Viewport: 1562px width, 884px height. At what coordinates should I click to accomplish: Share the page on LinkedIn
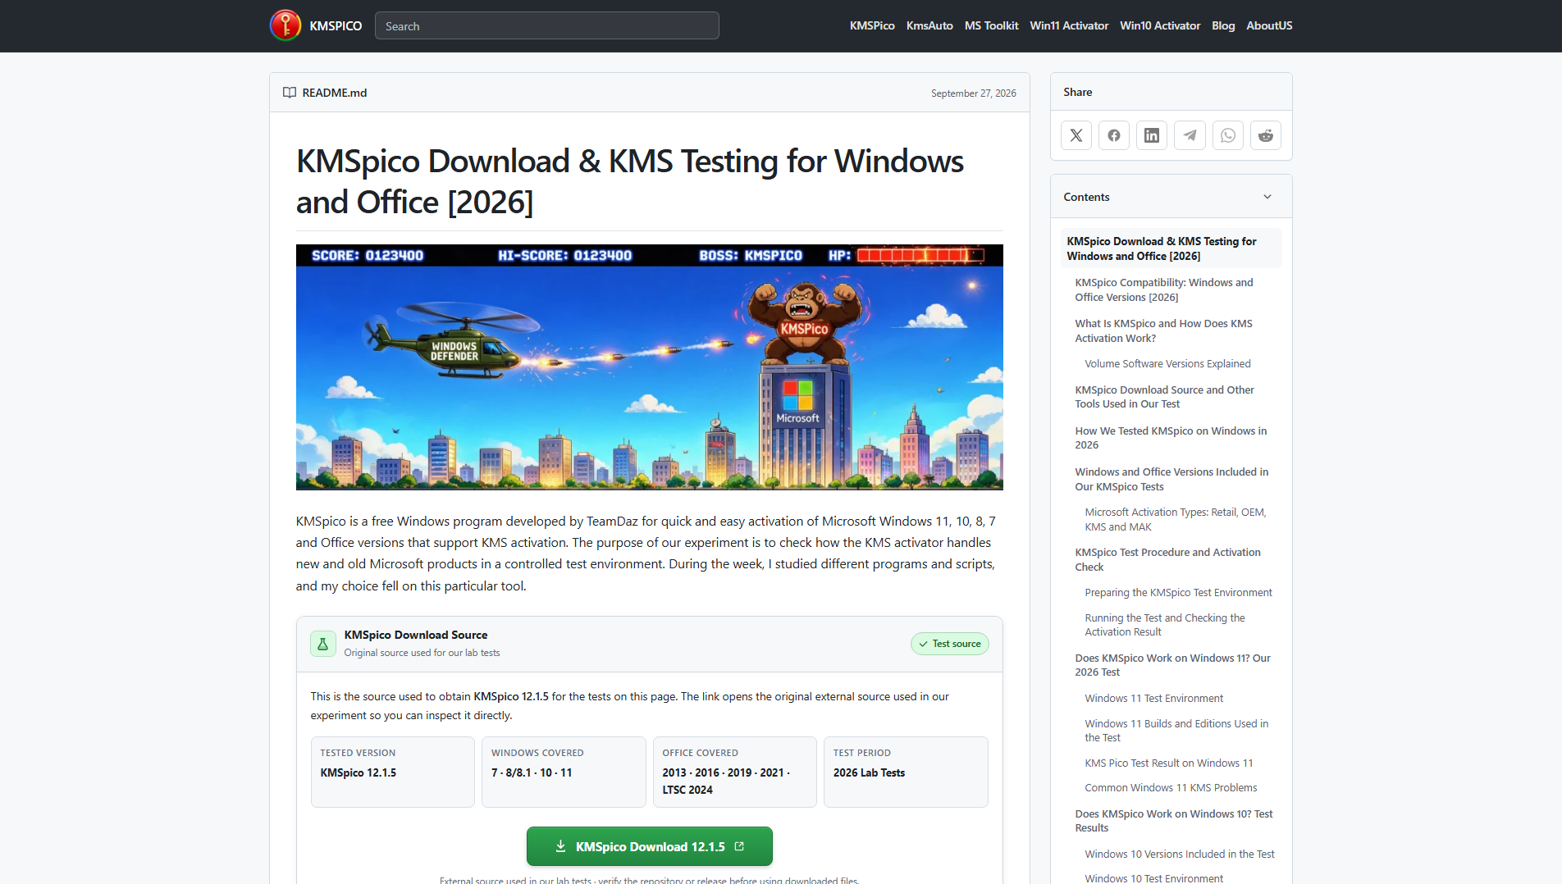pos(1152,135)
